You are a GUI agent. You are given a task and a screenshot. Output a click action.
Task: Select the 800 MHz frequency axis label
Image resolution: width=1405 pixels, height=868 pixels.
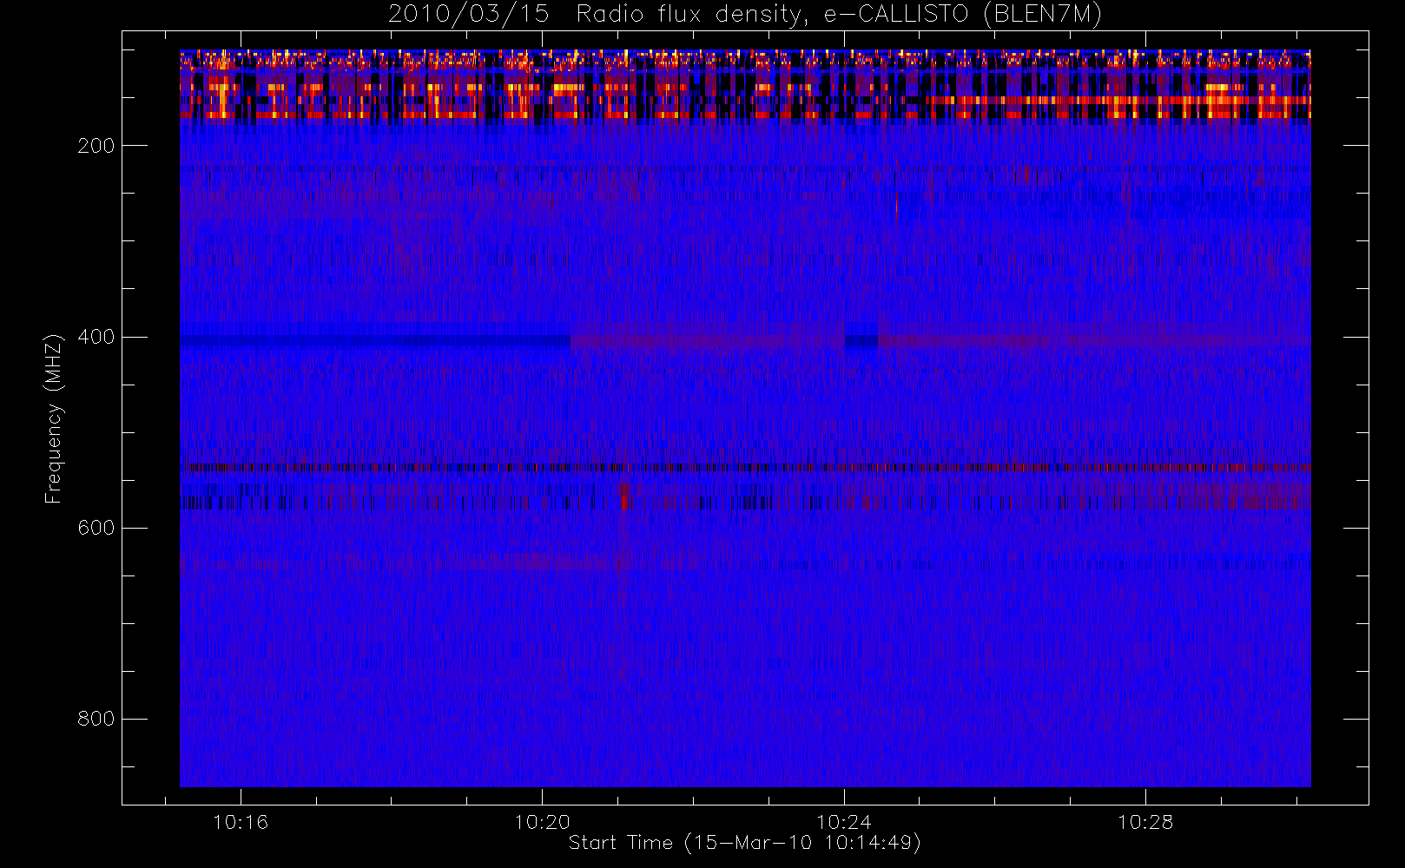96,719
